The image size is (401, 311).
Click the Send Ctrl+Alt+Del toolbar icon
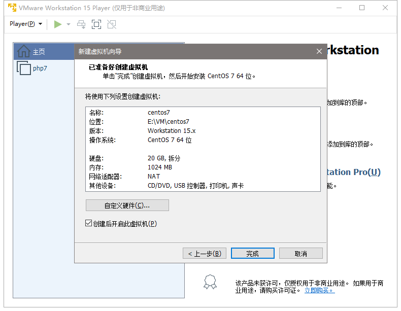(x=81, y=24)
